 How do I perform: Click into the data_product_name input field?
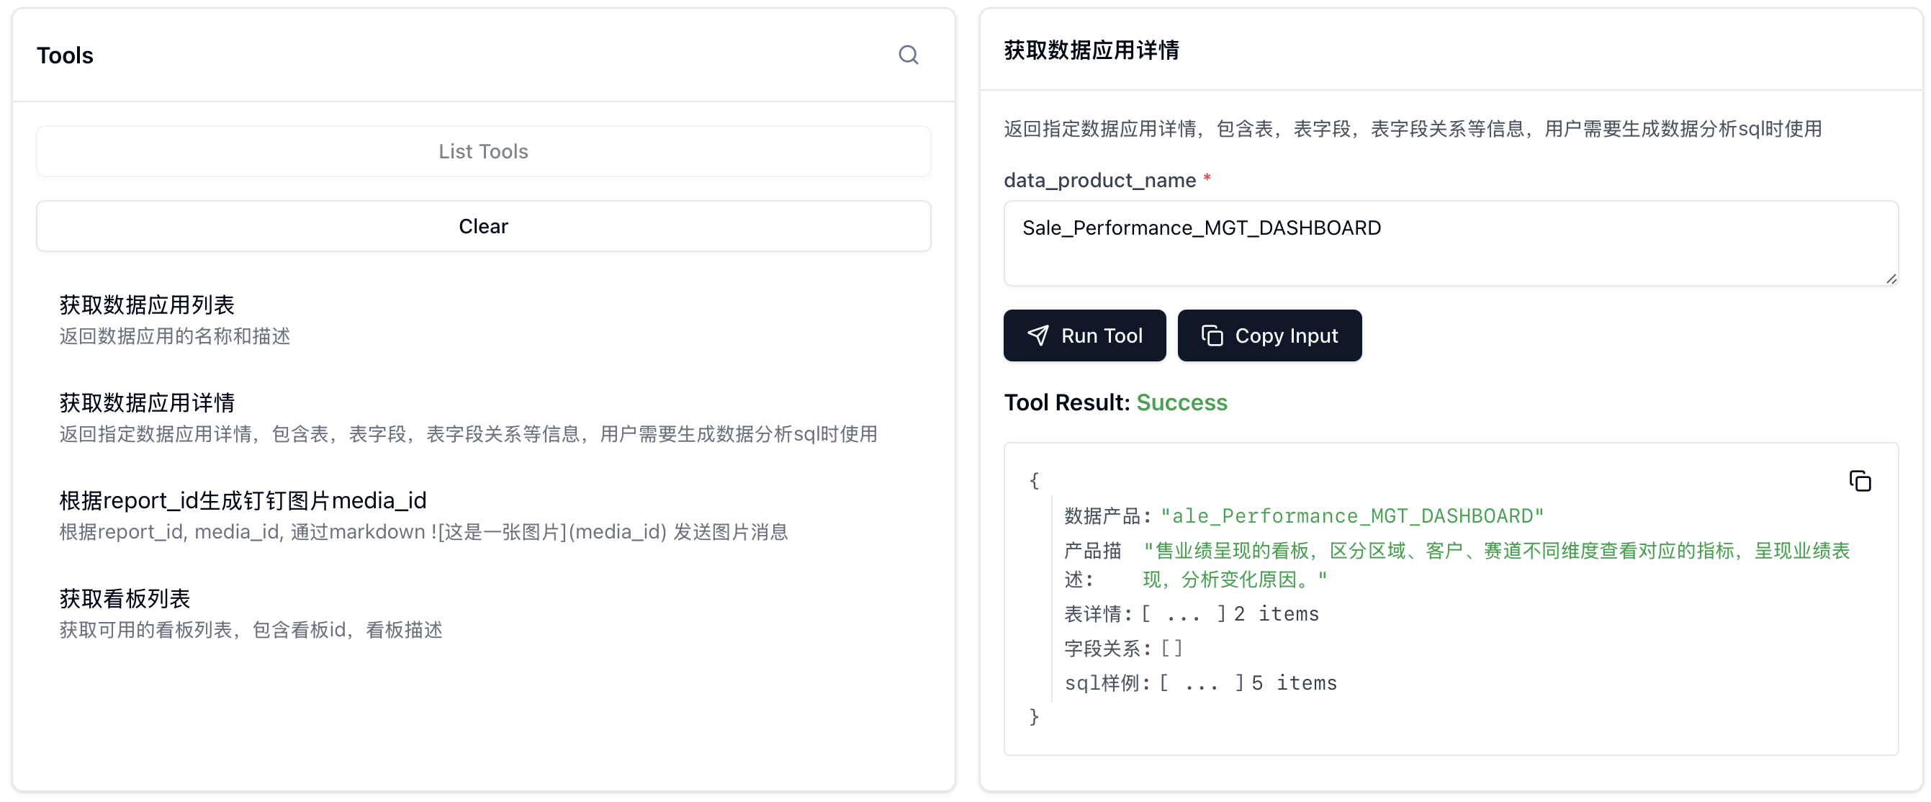click(x=1450, y=243)
